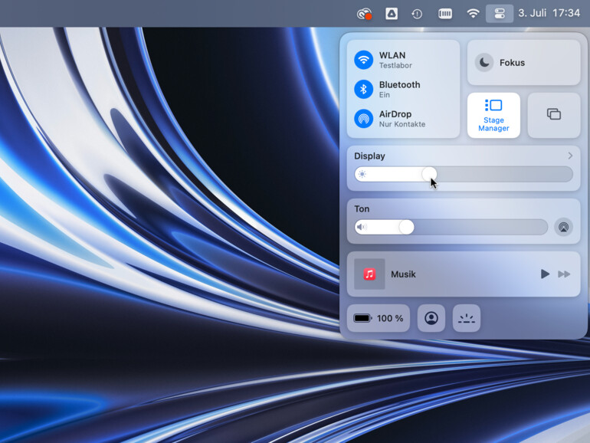590x443 pixels.
Task: Toggle Bluetooth on or off
Action: [364, 89]
